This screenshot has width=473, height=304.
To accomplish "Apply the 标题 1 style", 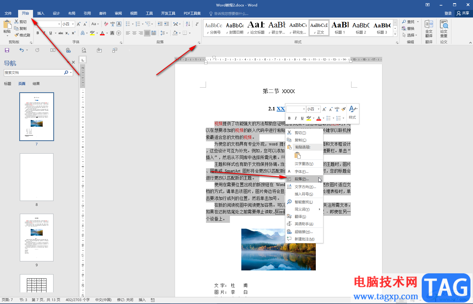I will click(x=340, y=28).
